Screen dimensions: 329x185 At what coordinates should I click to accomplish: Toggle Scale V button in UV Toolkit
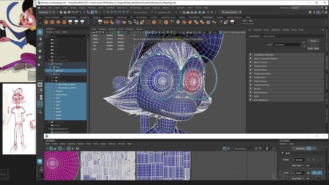click(319, 173)
